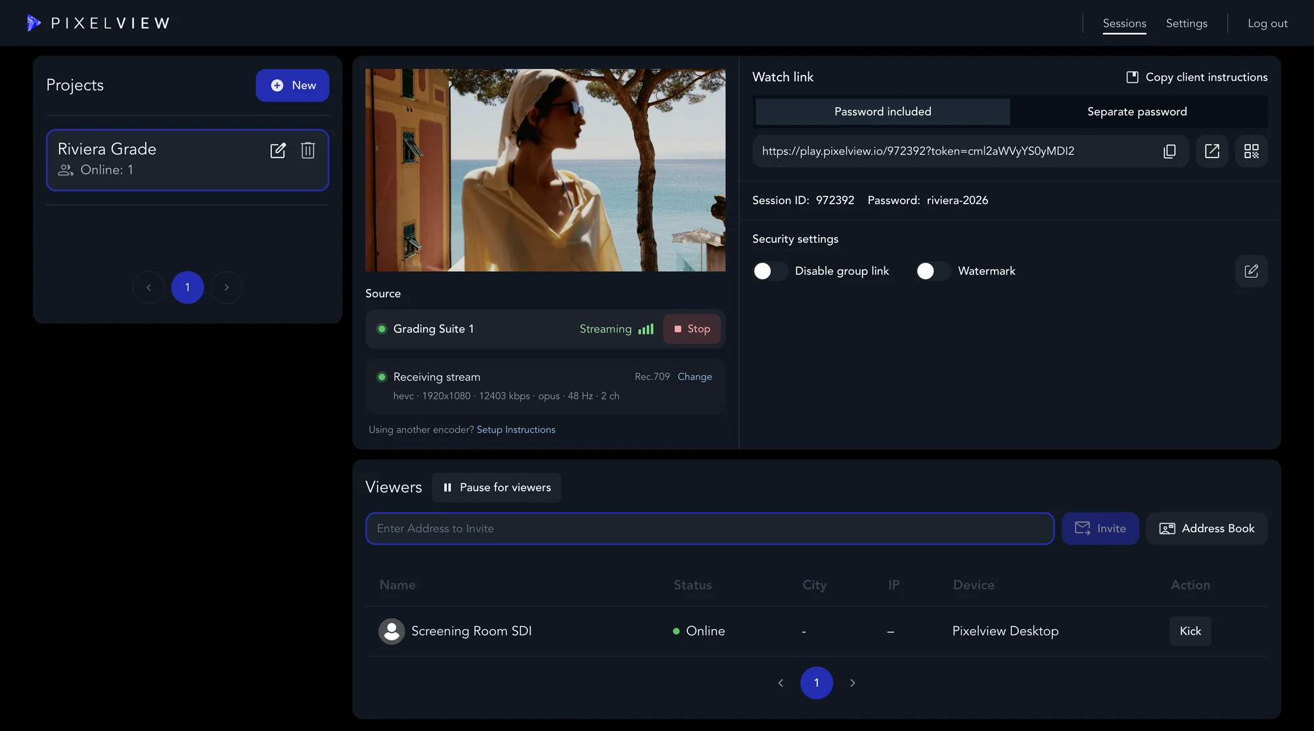Copy the watch link to clipboard
Viewport: 1314px width, 731px height.
pyautogui.click(x=1169, y=151)
